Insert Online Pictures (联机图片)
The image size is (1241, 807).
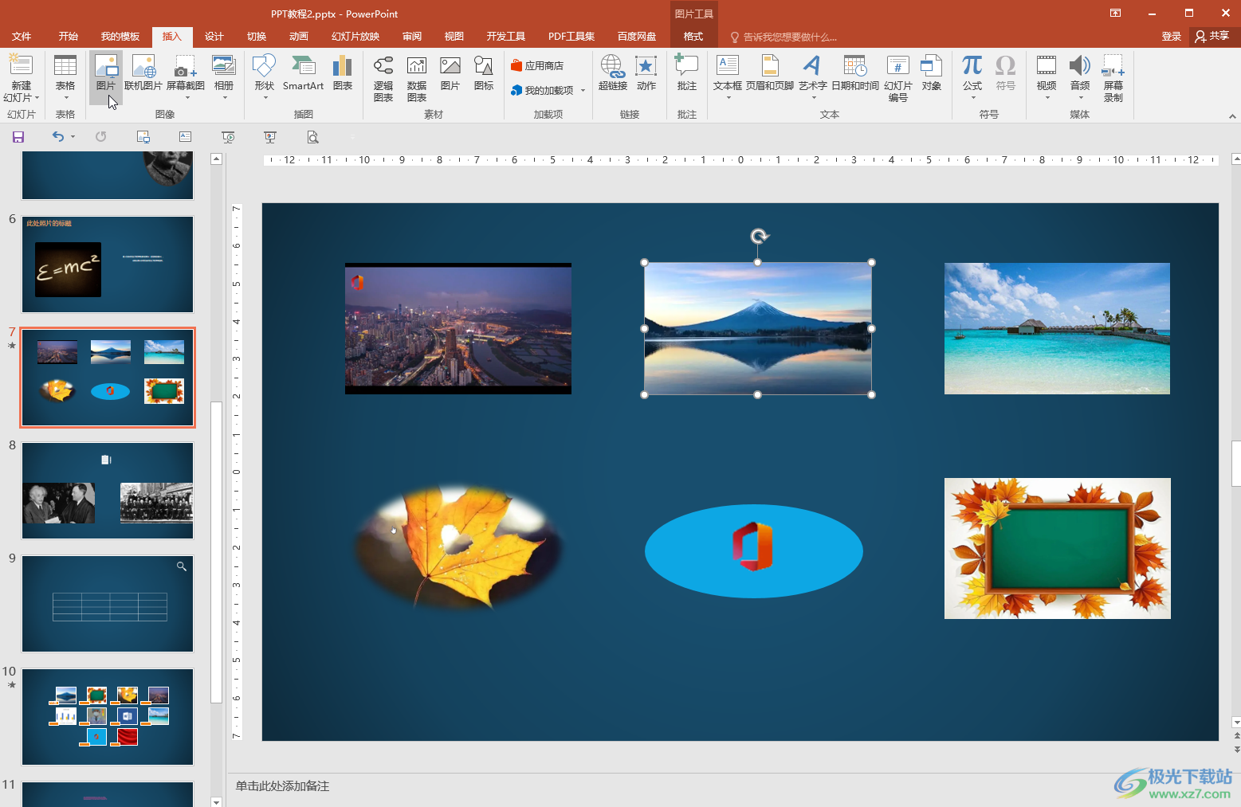point(143,72)
